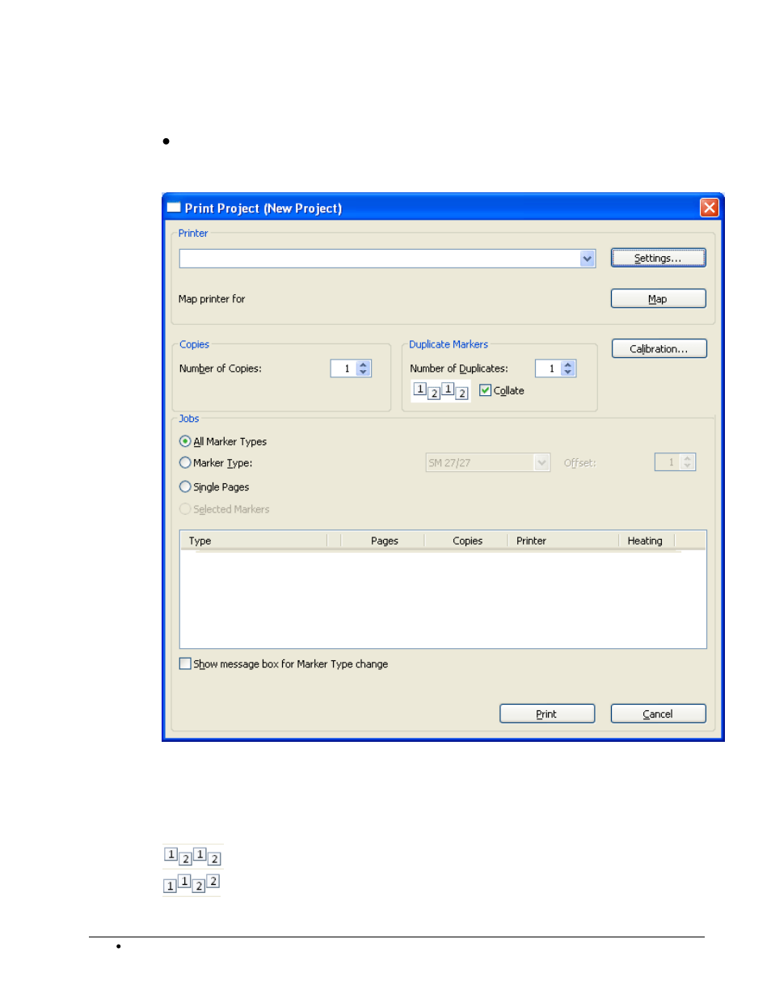Viewport: 771px width, 998px height.
Task: Click the Number of Copies input field
Action: [343, 368]
